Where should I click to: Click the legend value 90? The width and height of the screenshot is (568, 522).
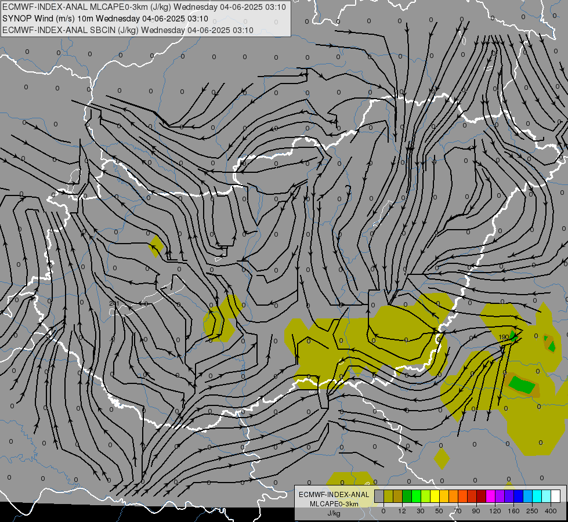click(476, 511)
